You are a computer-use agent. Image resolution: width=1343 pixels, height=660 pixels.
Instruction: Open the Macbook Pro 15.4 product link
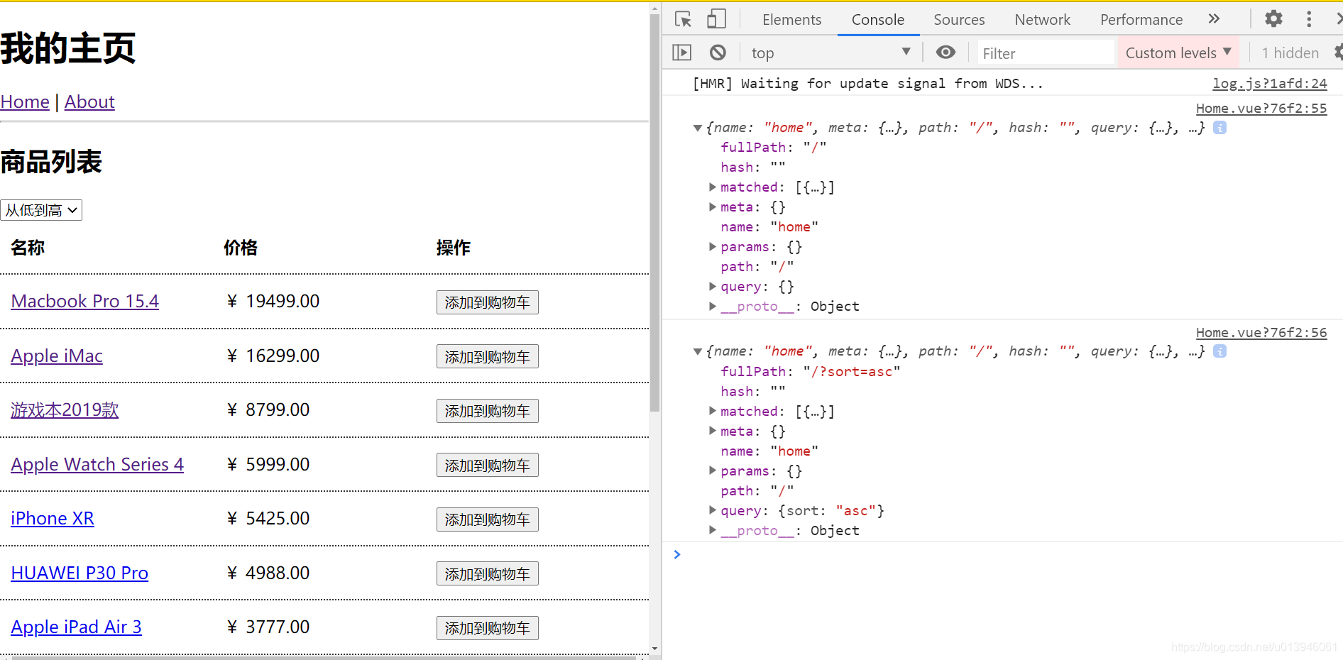(x=84, y=301)
